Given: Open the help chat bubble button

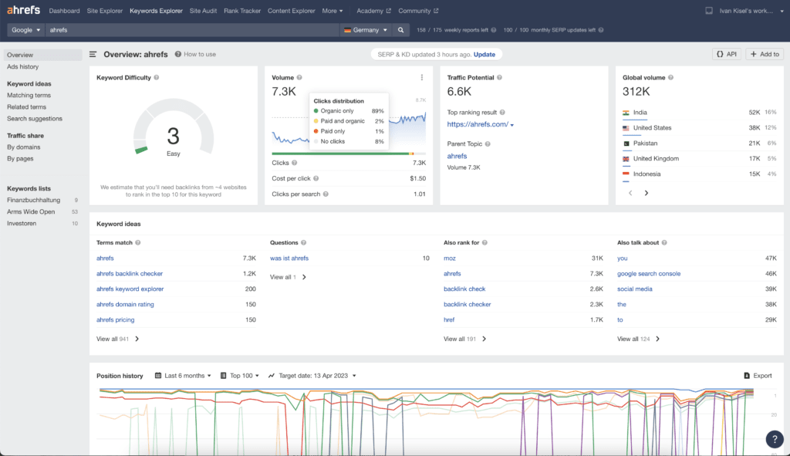Looking at the screenshot, I should [x=774, y=439].
